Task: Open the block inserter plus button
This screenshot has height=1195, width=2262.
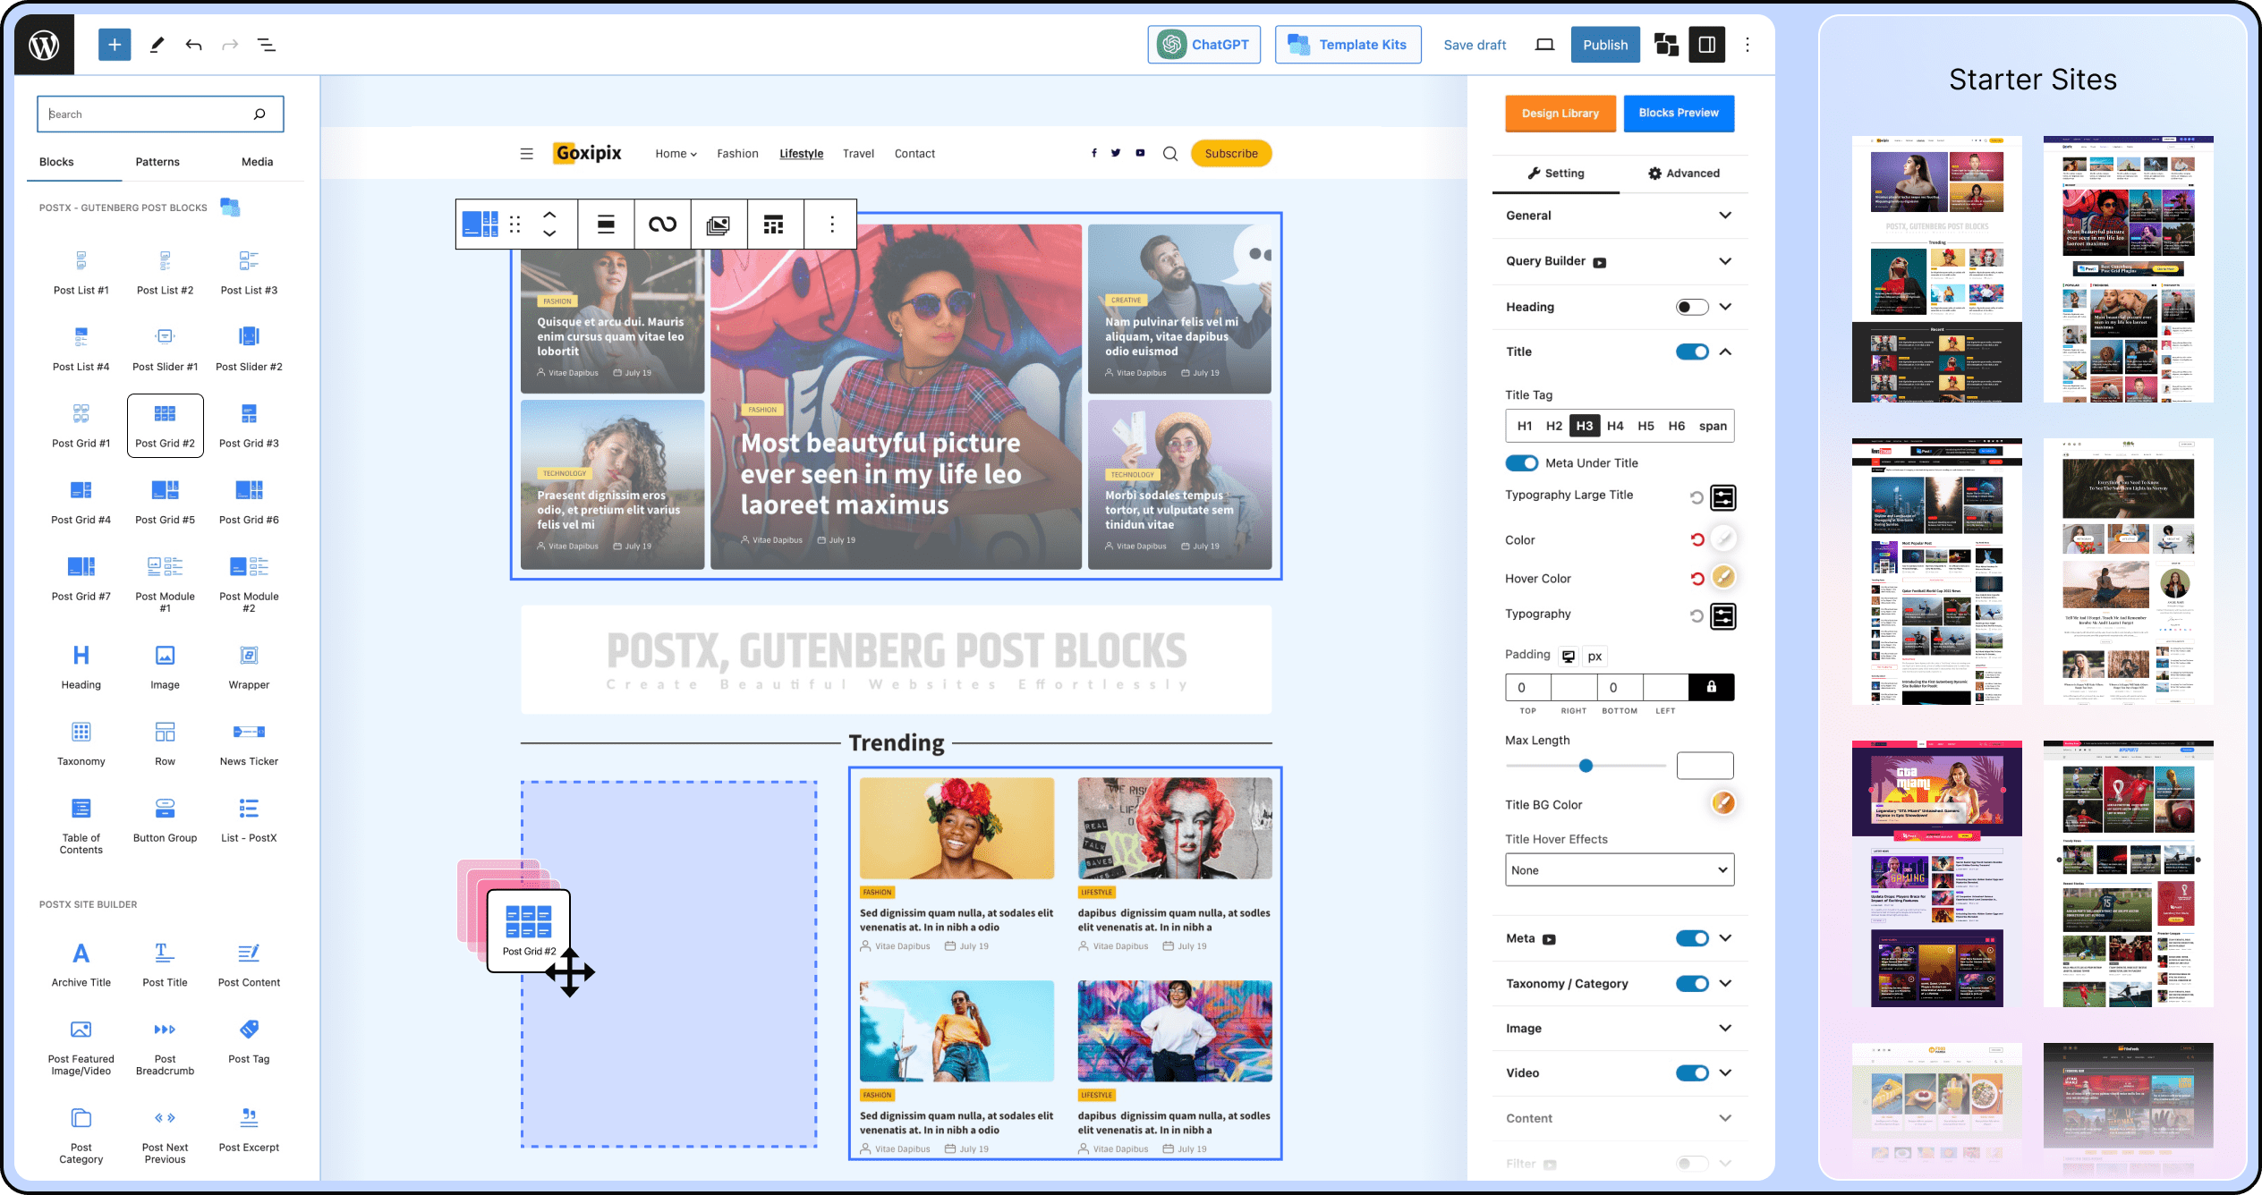Action: pyautogui.click(x=115, y=44)
